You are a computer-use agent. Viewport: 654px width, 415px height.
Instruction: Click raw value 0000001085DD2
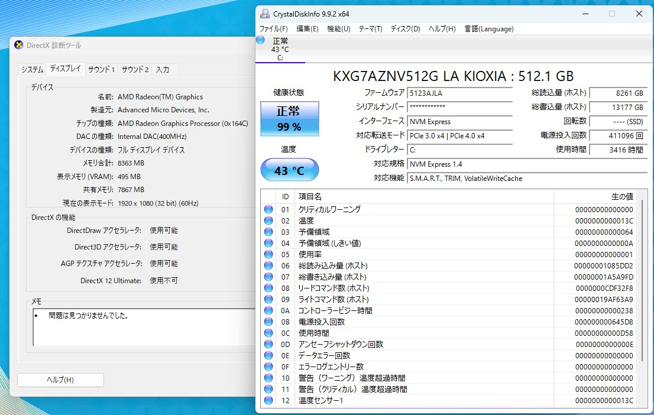coord(603,265)
